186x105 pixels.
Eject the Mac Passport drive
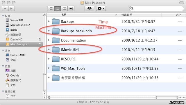(x=40, y=44)
